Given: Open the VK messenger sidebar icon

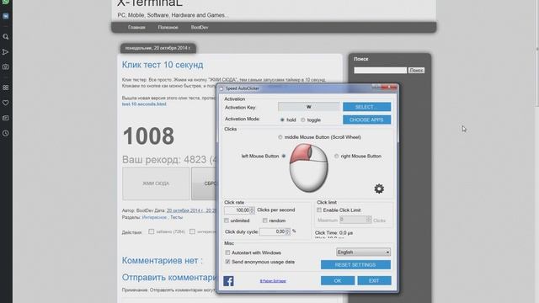Looking at the screenshot, I should pyautogui.click(x=6, y=16).
